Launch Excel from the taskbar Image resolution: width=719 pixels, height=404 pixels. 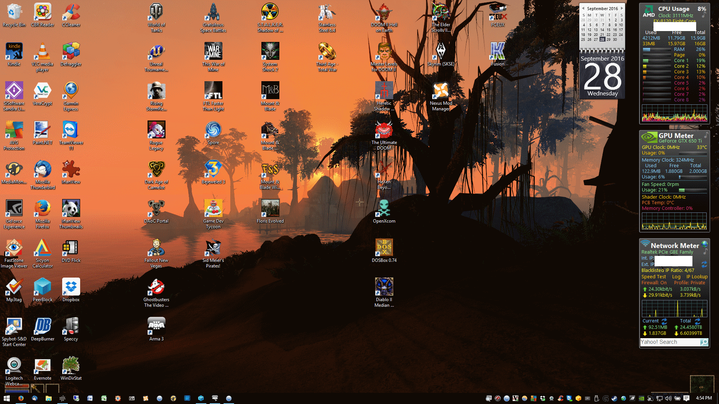click(x=104, y=398)
